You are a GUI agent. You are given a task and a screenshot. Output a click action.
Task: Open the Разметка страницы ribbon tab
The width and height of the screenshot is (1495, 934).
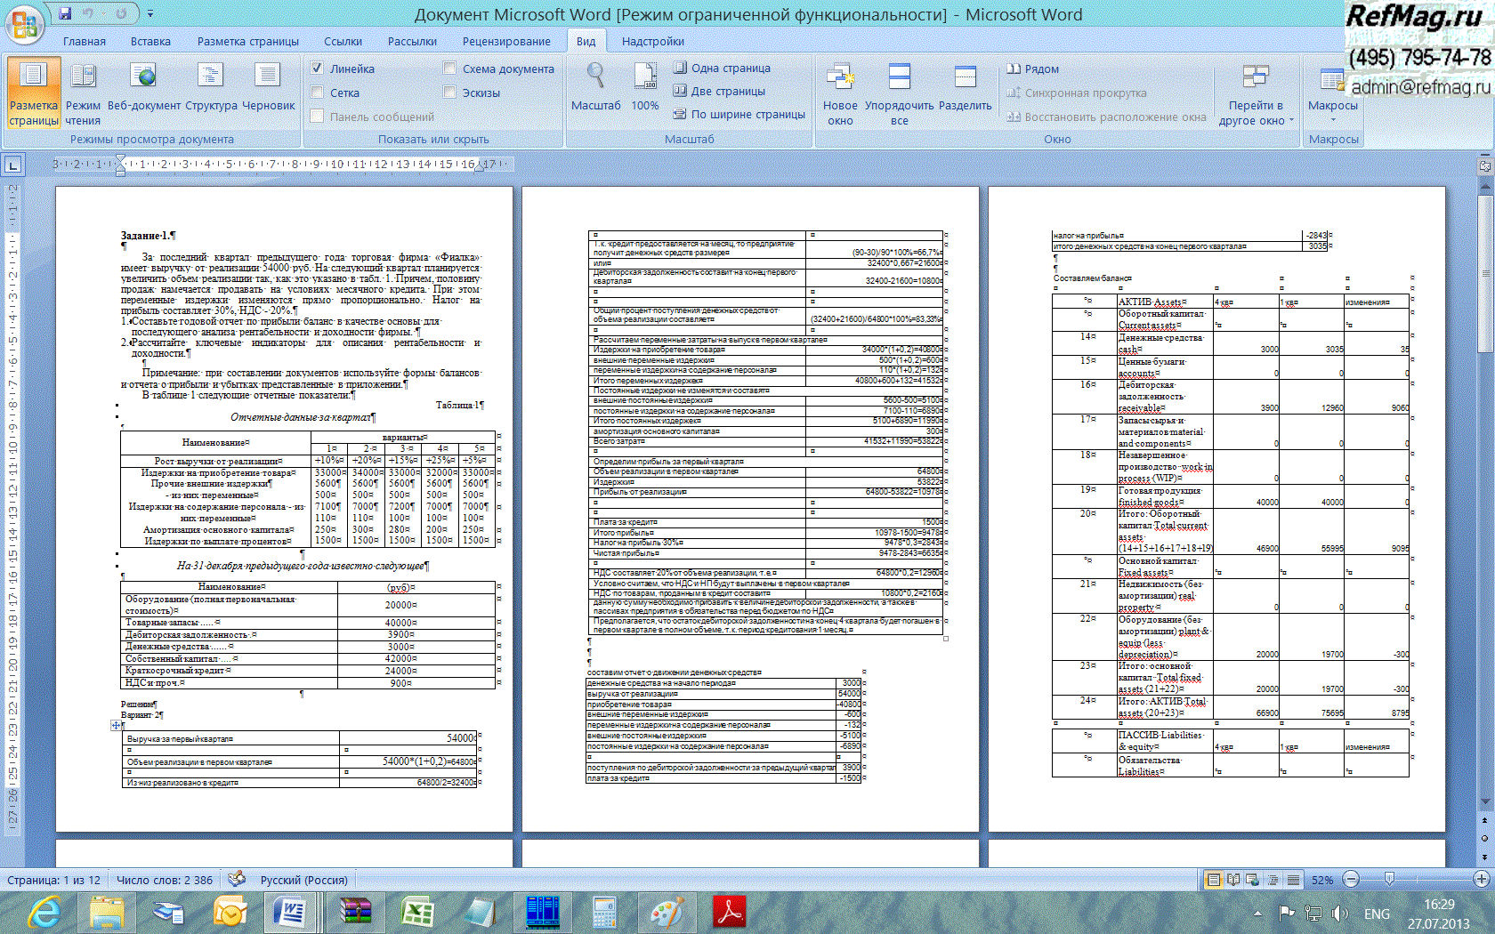click(x=247, y=41)
